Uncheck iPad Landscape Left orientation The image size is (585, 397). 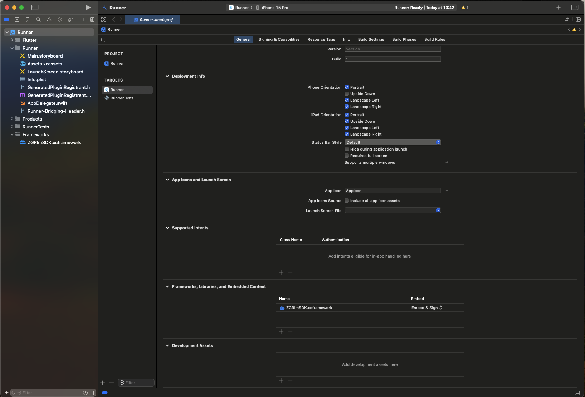[347, 128]
